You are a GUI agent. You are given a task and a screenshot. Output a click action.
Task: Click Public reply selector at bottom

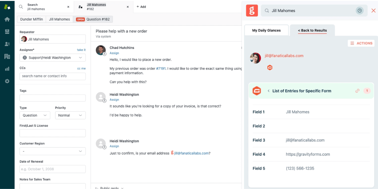point(109,188)
